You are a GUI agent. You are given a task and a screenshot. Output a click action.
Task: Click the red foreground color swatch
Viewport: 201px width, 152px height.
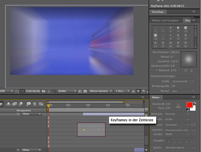(x=189, y=105)
